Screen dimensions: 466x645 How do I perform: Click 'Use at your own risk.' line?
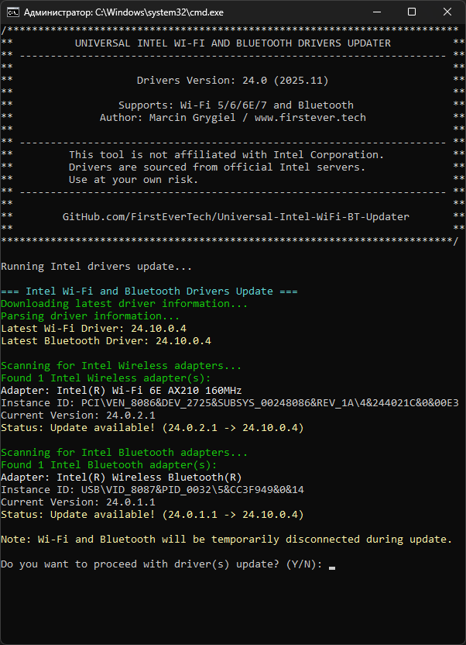pyautogui.click(x=133, y=180)
